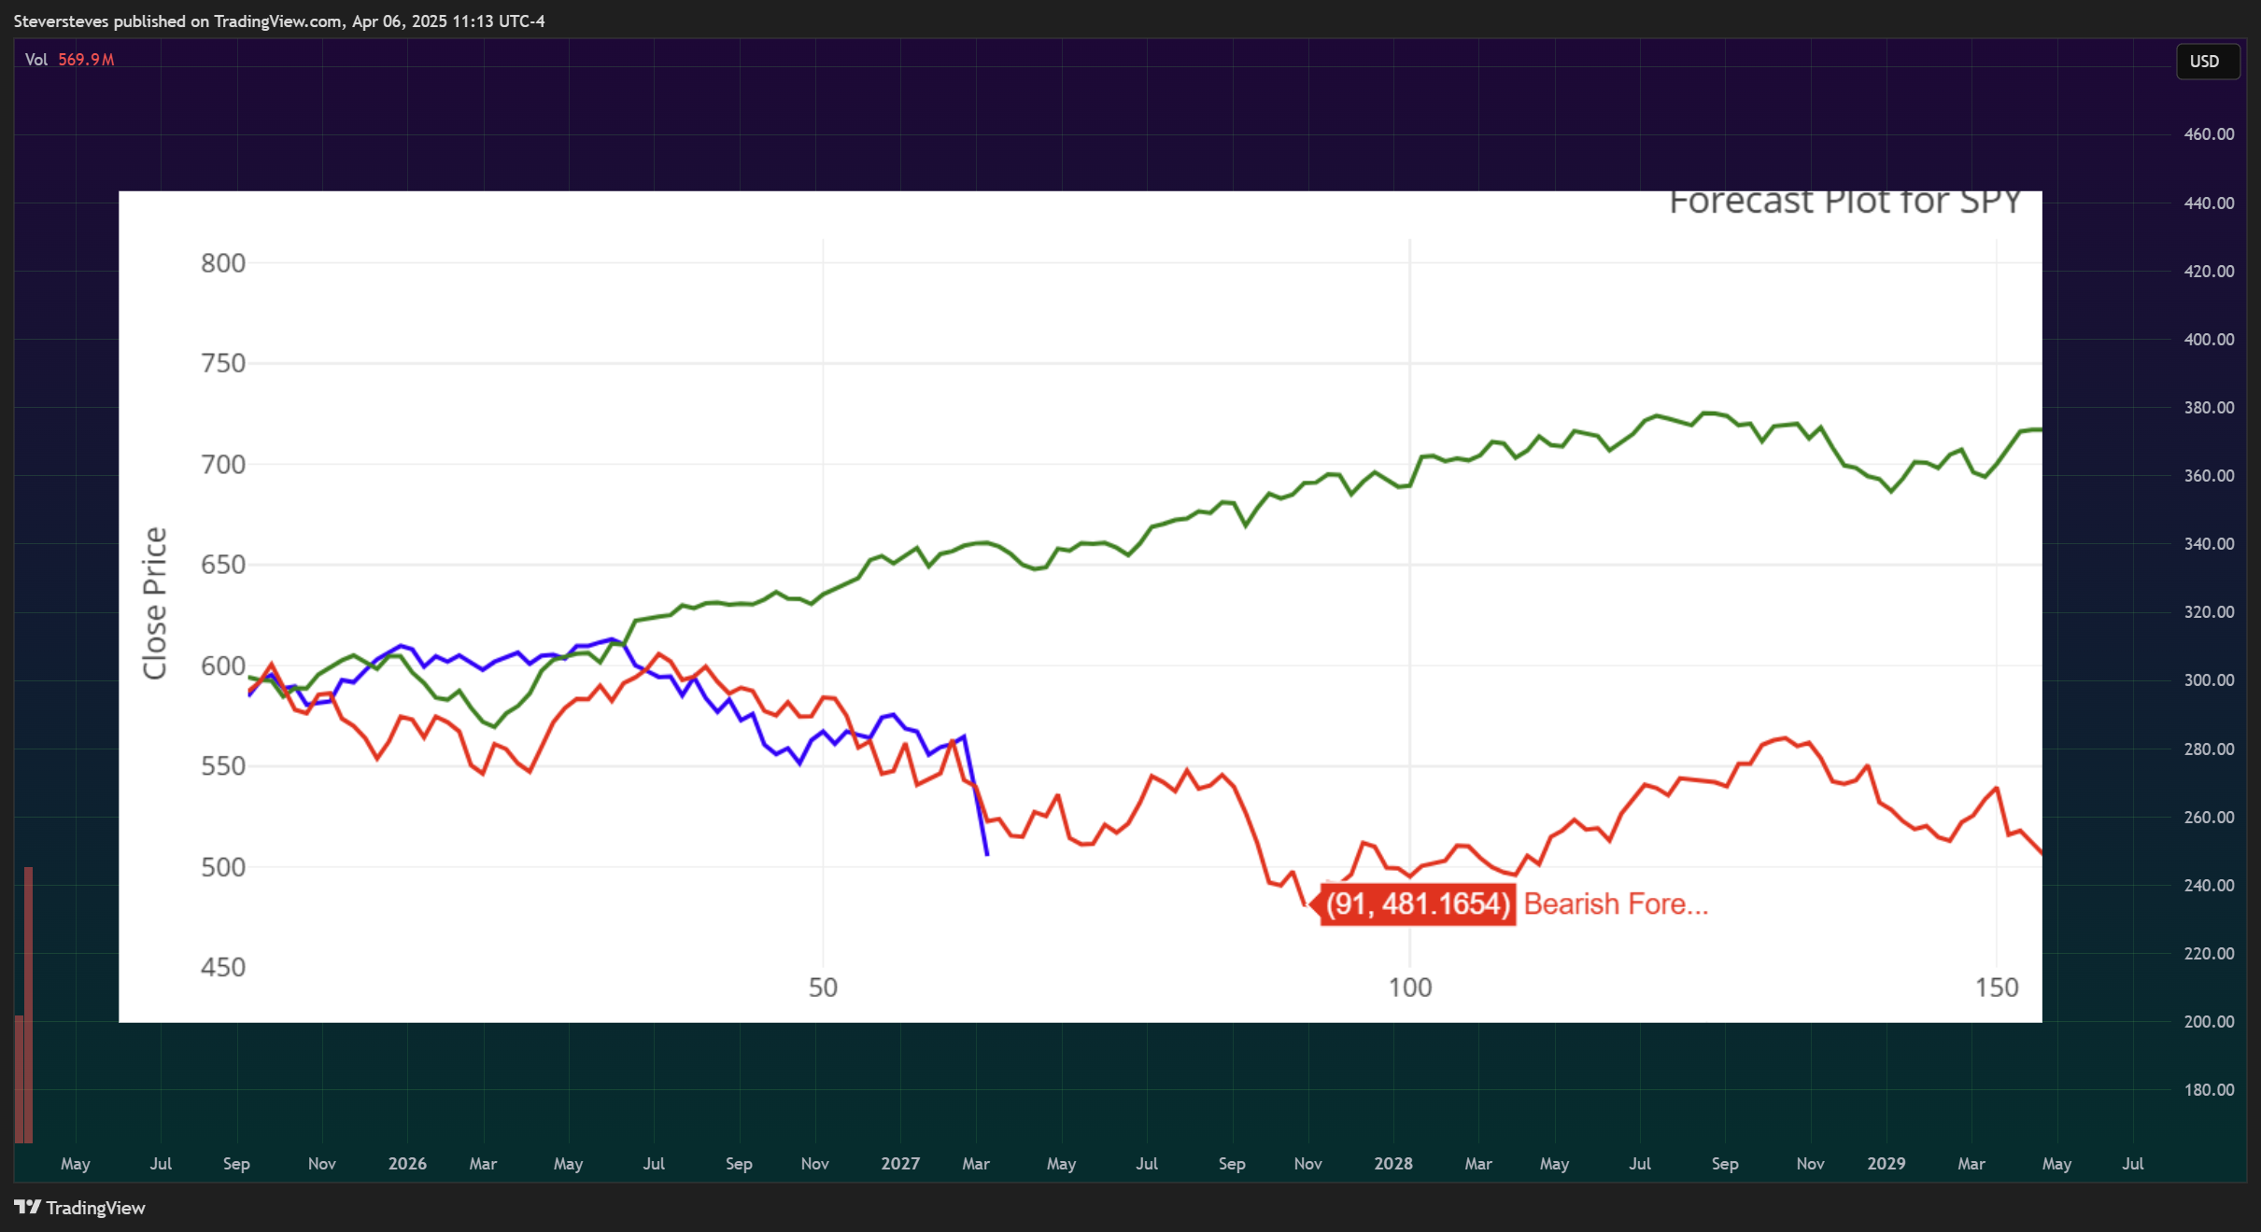The image size is (2261, 1232).
Task: Click the Forecast Plot for SPY title
Action: [x=1844, y=203]
